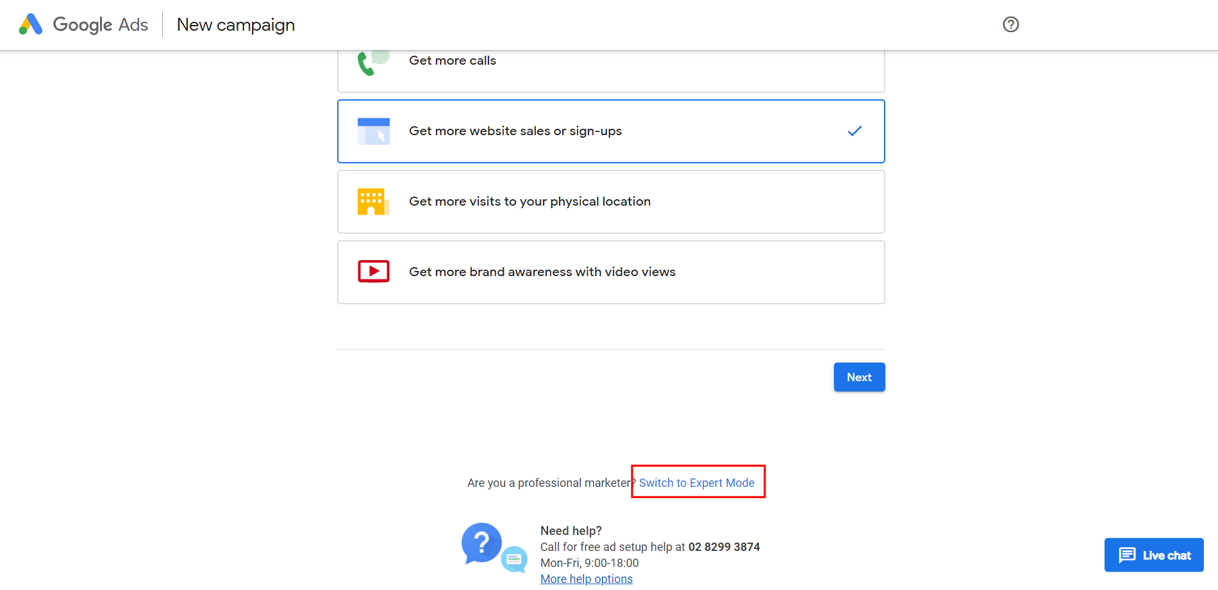Click the blue checkmark on the selected goal
The width and height of the screenshot is (1218, 590).
point(855,131)
